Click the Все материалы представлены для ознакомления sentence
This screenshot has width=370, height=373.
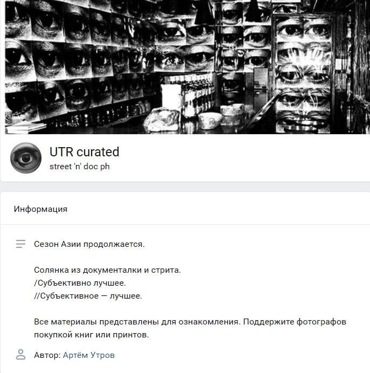click(x=137, y=322)
